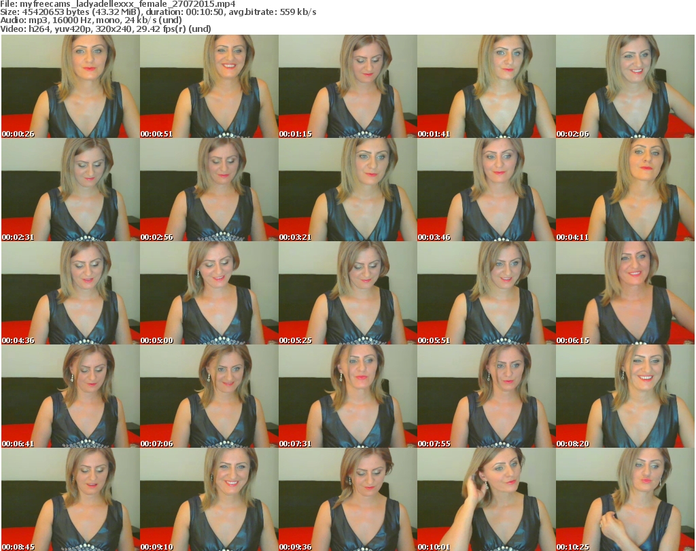Select the thumbnail stamped 00:08:20

(625, 396)
